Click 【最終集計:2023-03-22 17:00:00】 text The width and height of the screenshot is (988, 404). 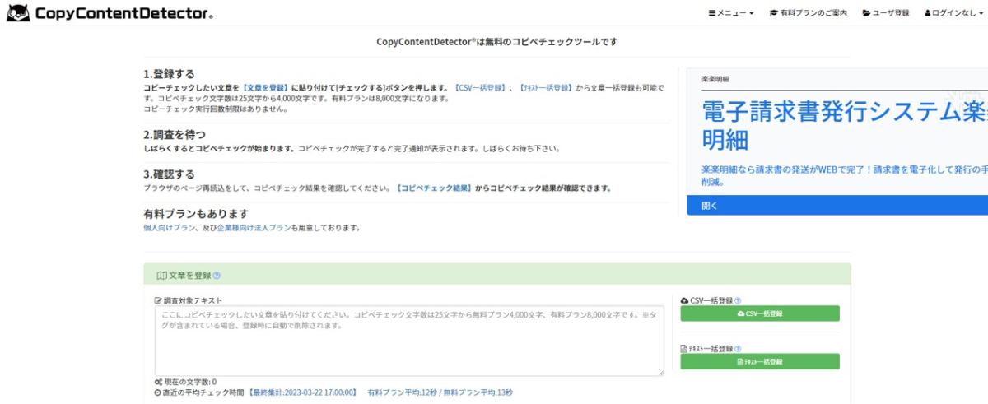click(302, 392)
